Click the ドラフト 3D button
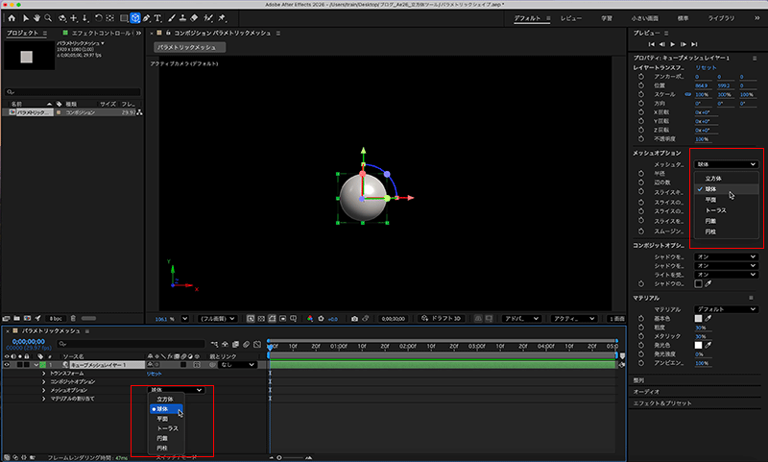 point(441,318)
